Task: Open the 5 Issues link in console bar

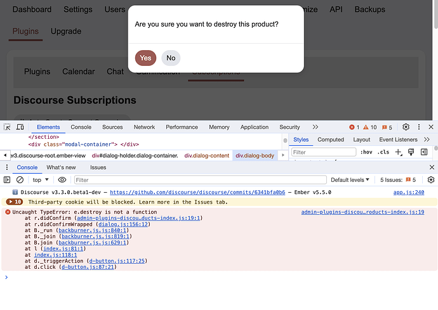Action: [x=398, y=180]
